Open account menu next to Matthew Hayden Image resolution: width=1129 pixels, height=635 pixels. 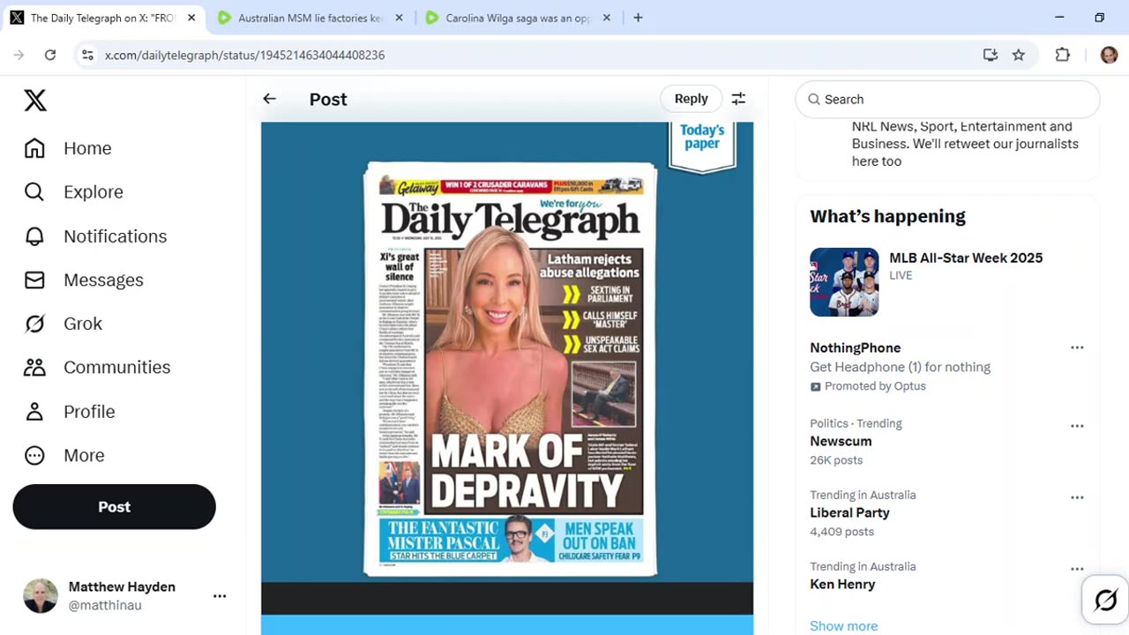pos(220,596)
